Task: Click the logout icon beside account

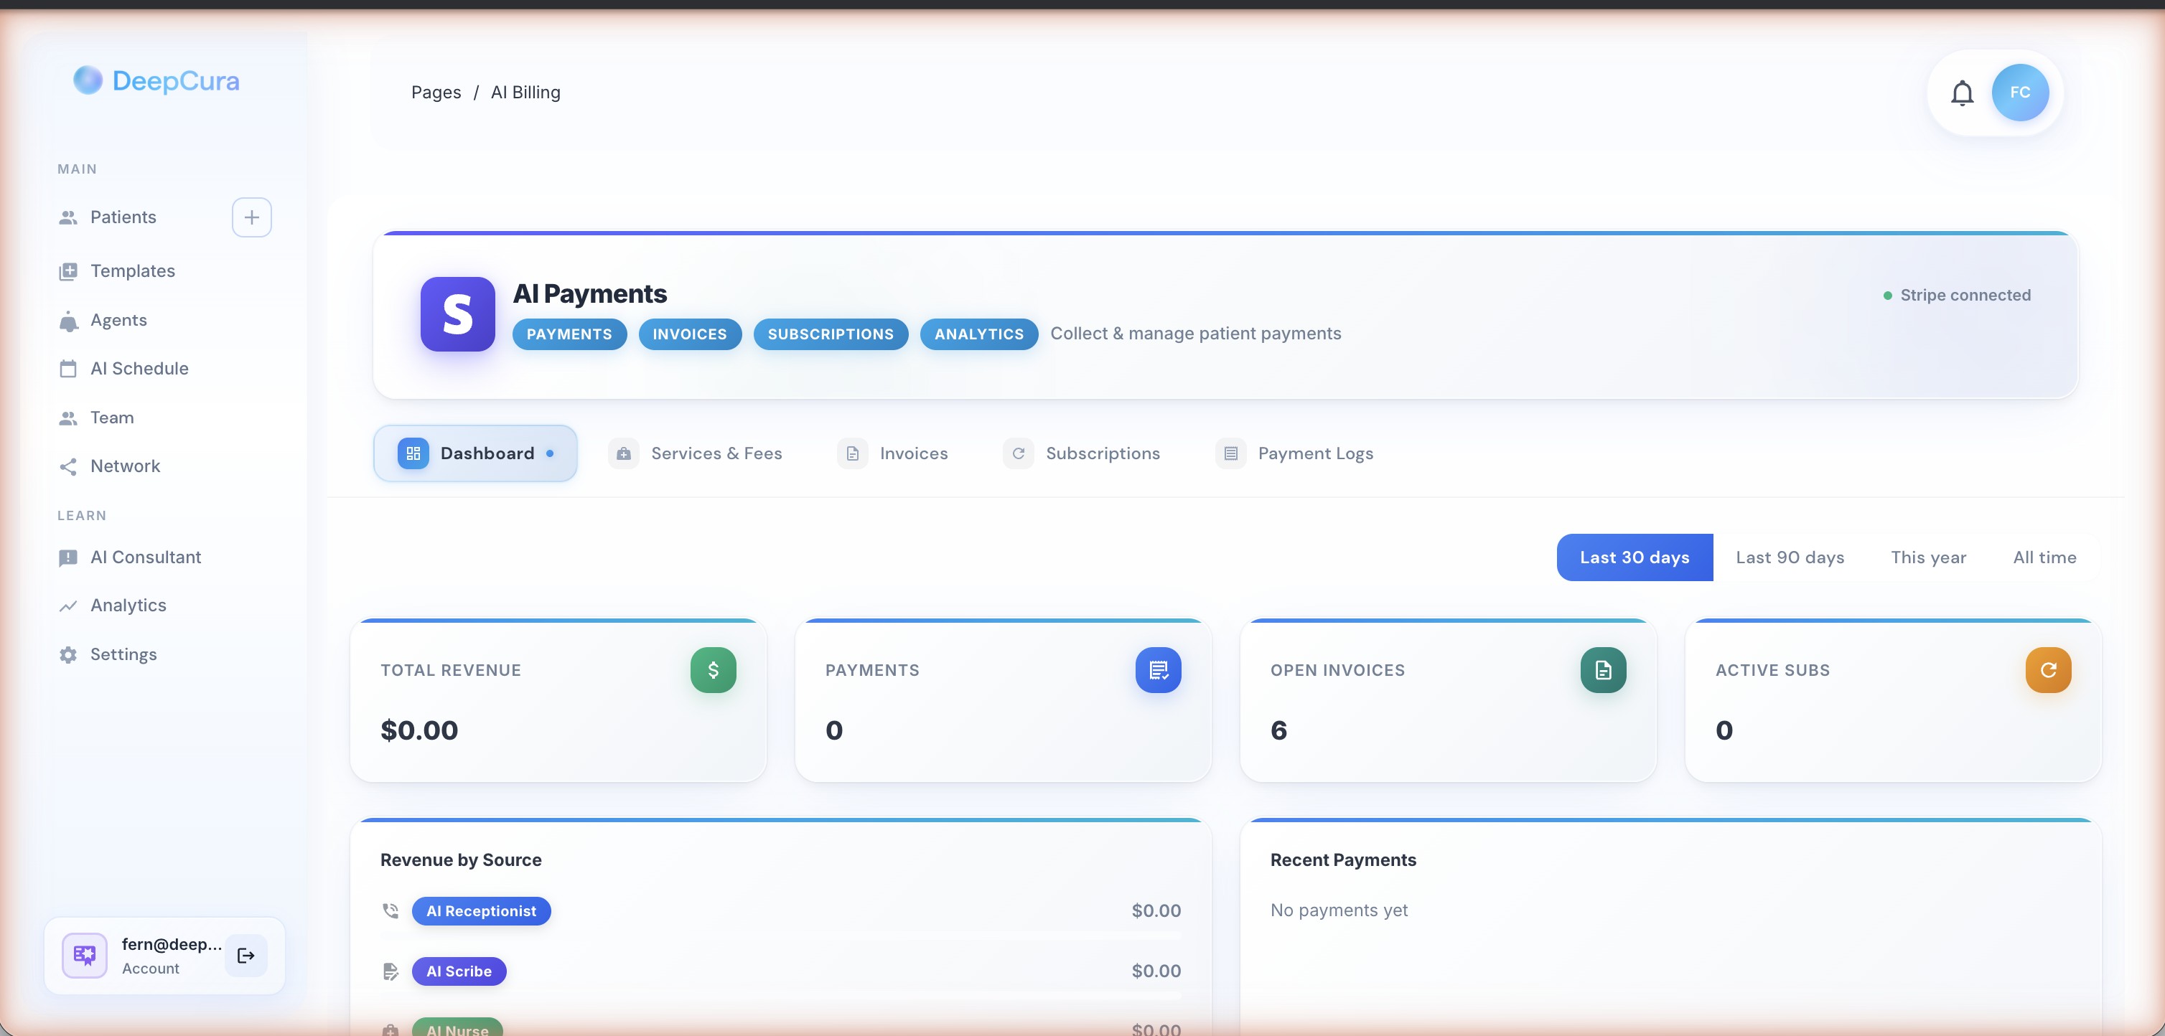Action: tap(246, 956)
